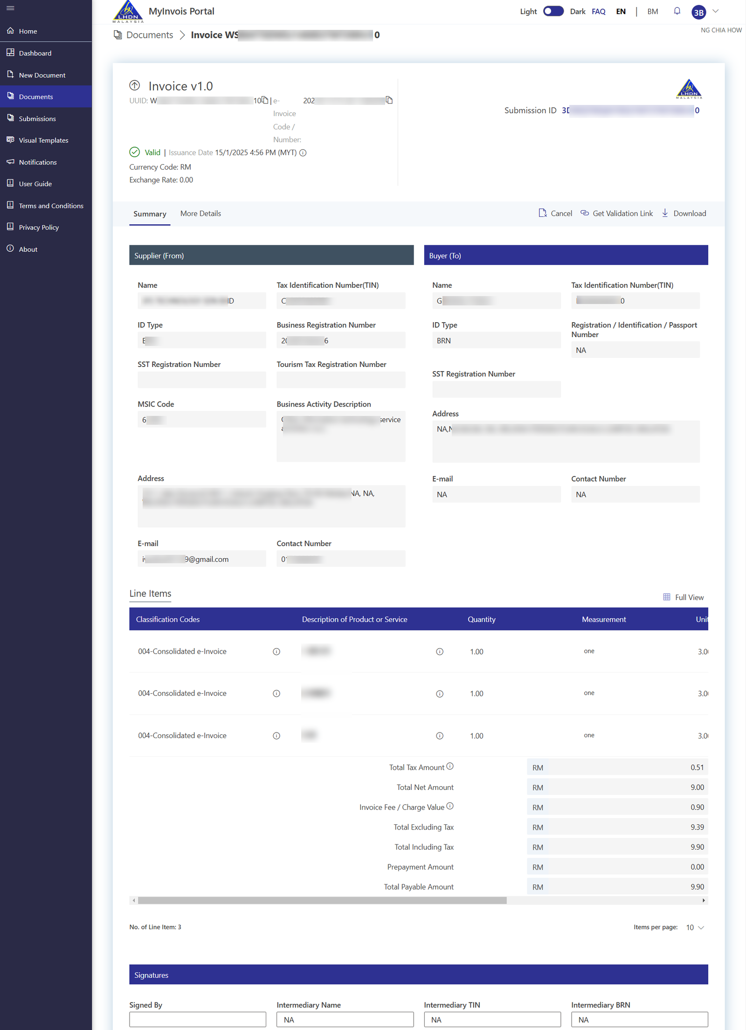This screenshot has width=746, height=1030.
Task: Click the horizontal scrollbar under line items
Action: (x=322, y=900)
